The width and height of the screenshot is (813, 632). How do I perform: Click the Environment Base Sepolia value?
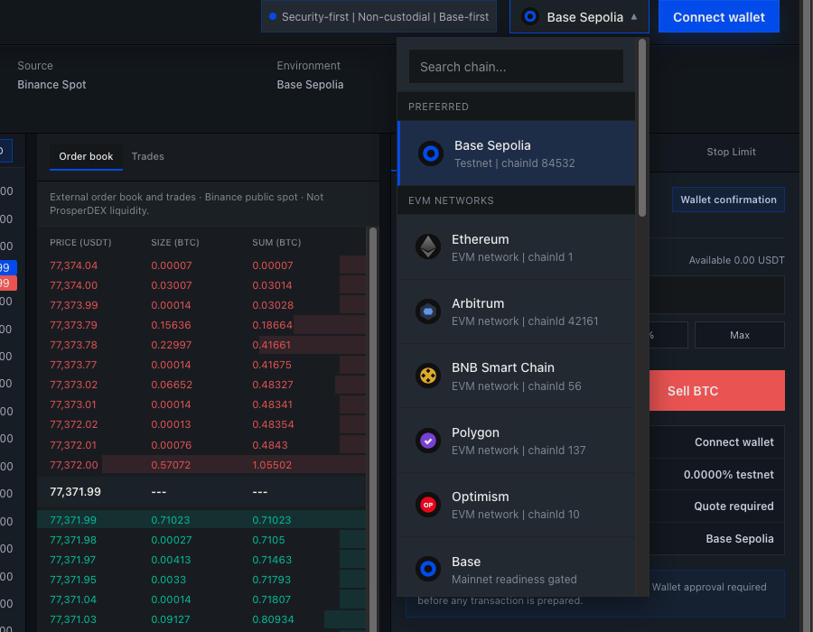(310, 85)
